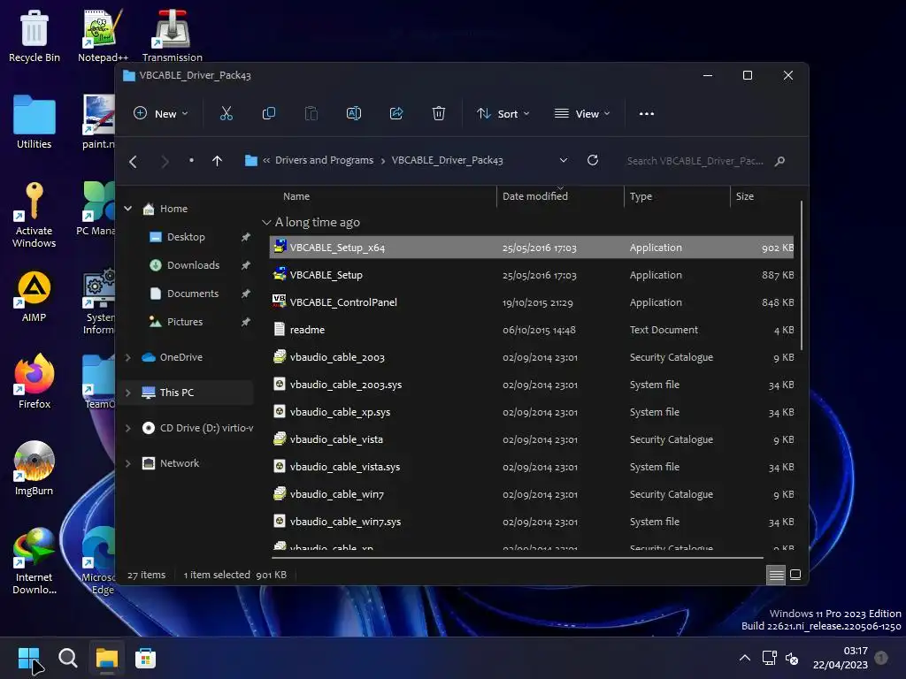Select Downloads in navigation pane
Screen dimensions: 906x679
(x=193, y=265)
